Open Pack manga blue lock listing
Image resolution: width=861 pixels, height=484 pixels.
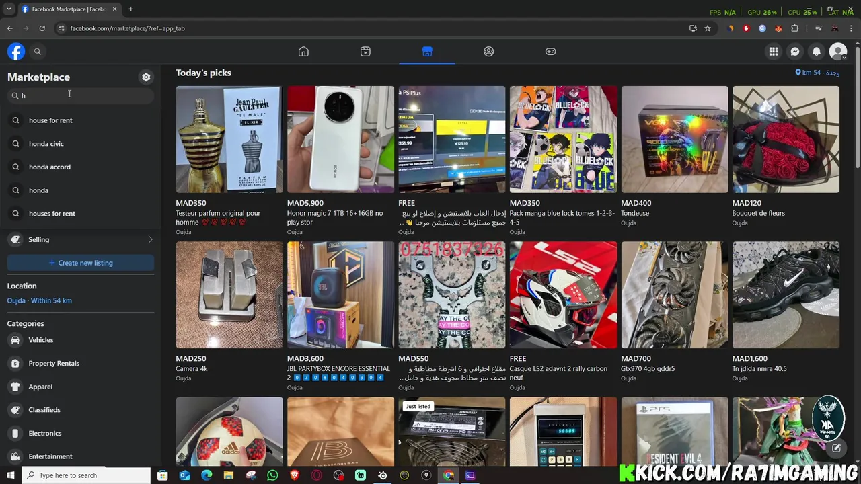[563, 139]
